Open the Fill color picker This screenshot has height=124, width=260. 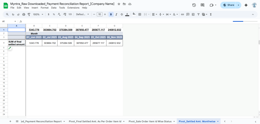pos(134,14)
